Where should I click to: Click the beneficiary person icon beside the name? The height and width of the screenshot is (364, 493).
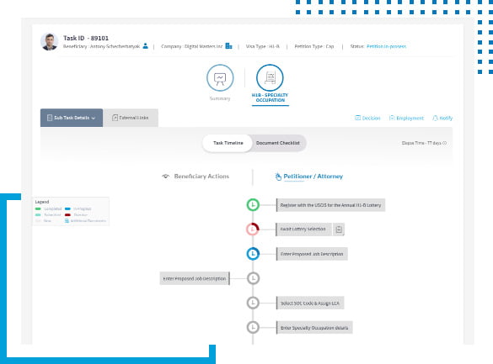click(145, 46)
